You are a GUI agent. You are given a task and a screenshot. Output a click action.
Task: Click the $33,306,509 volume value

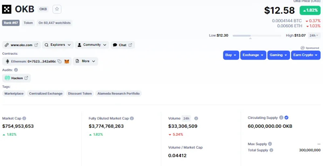click(183, 126)
